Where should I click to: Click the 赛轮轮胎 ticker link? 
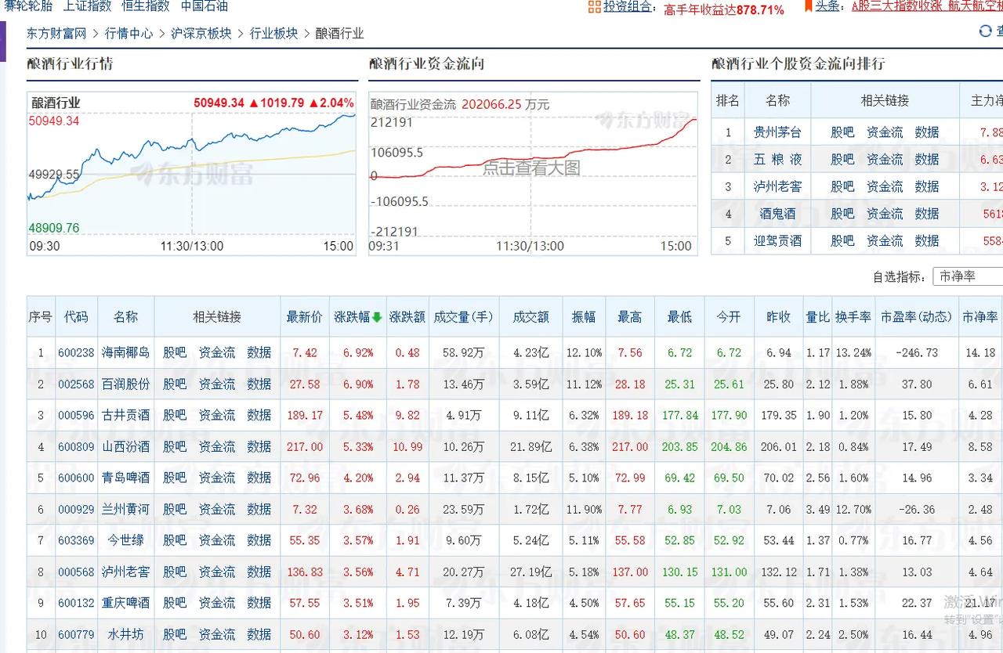click(x=28, y=6)
